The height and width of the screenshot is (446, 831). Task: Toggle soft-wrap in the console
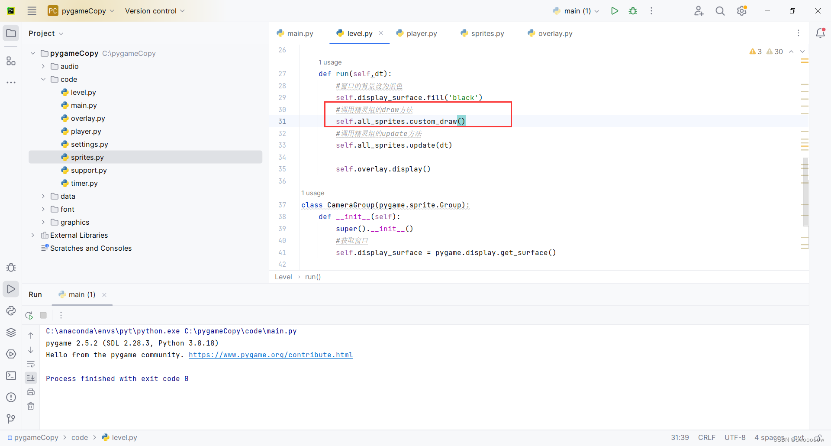point(31,364)
